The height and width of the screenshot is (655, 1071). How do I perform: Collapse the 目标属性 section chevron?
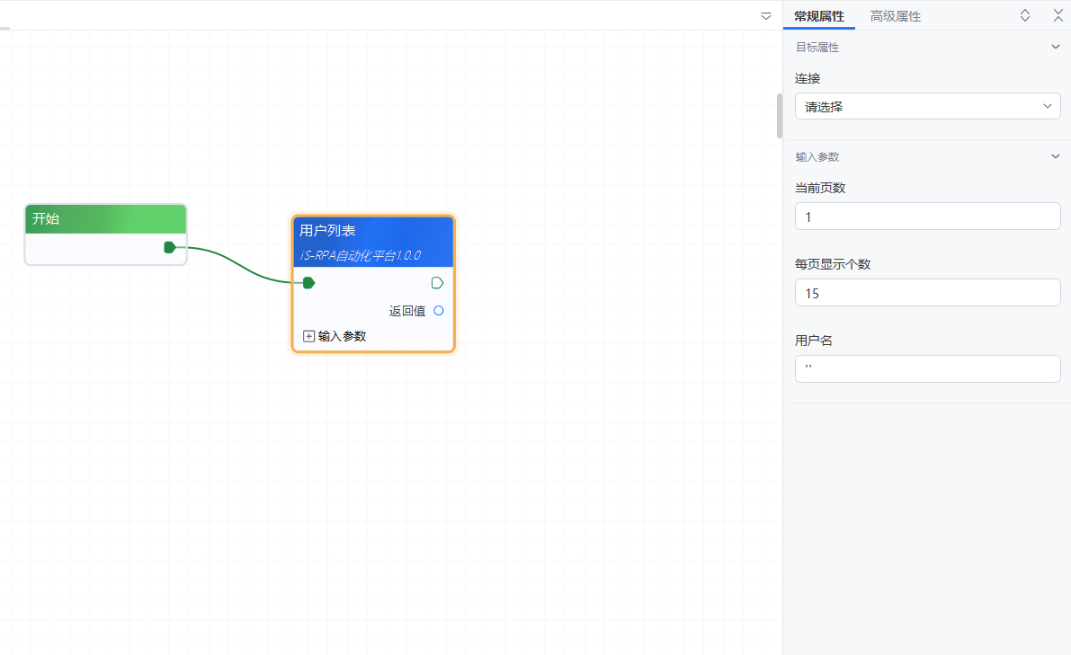pos(1056,47)
